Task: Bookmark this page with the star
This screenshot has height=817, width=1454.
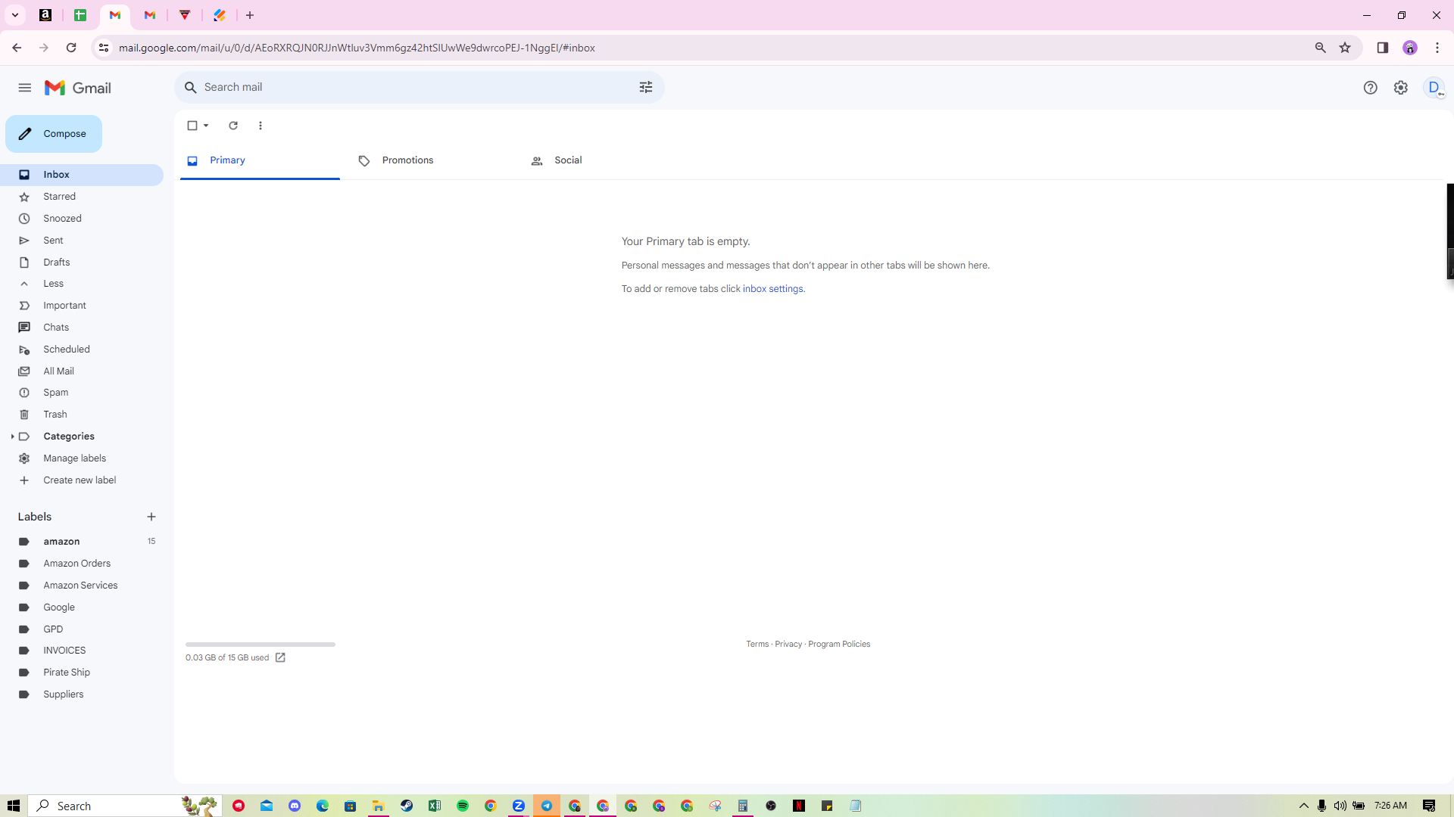Action: pos(1345,48)
